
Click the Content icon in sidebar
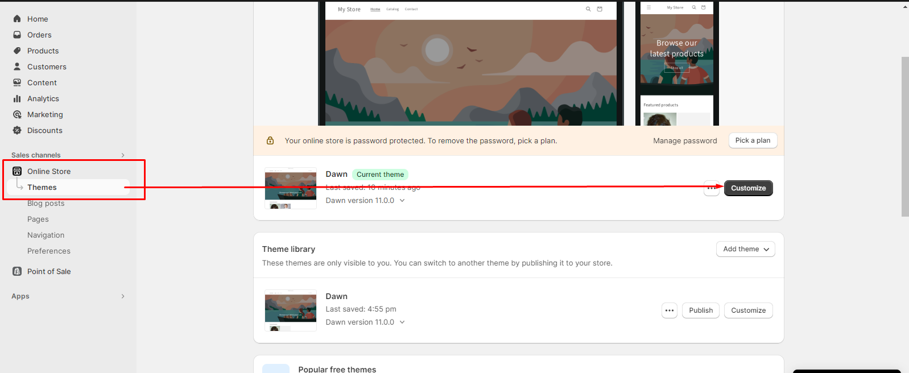17,82
